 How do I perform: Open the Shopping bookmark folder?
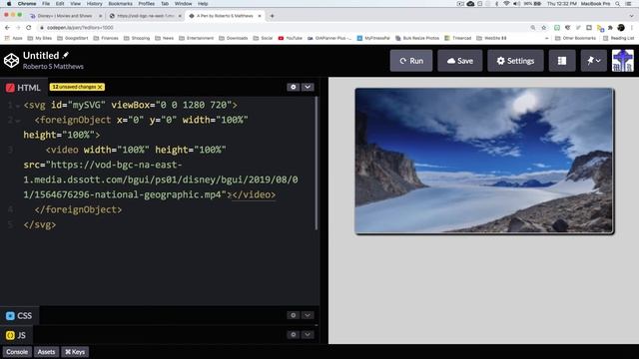137,38
